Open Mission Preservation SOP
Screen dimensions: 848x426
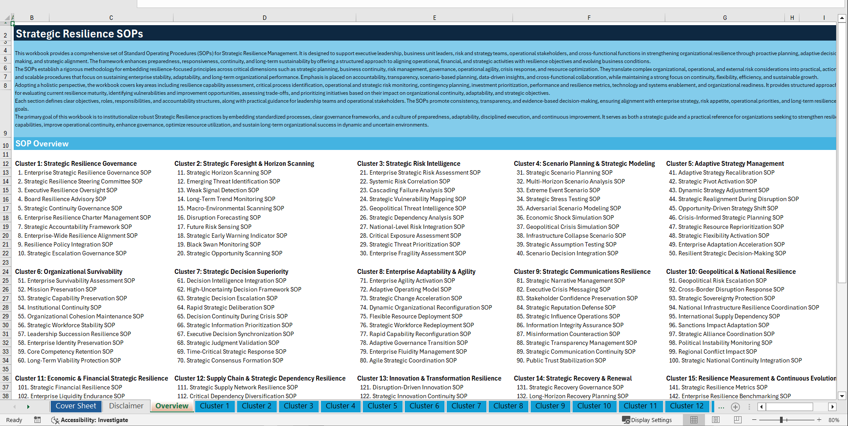coord(57,289)
